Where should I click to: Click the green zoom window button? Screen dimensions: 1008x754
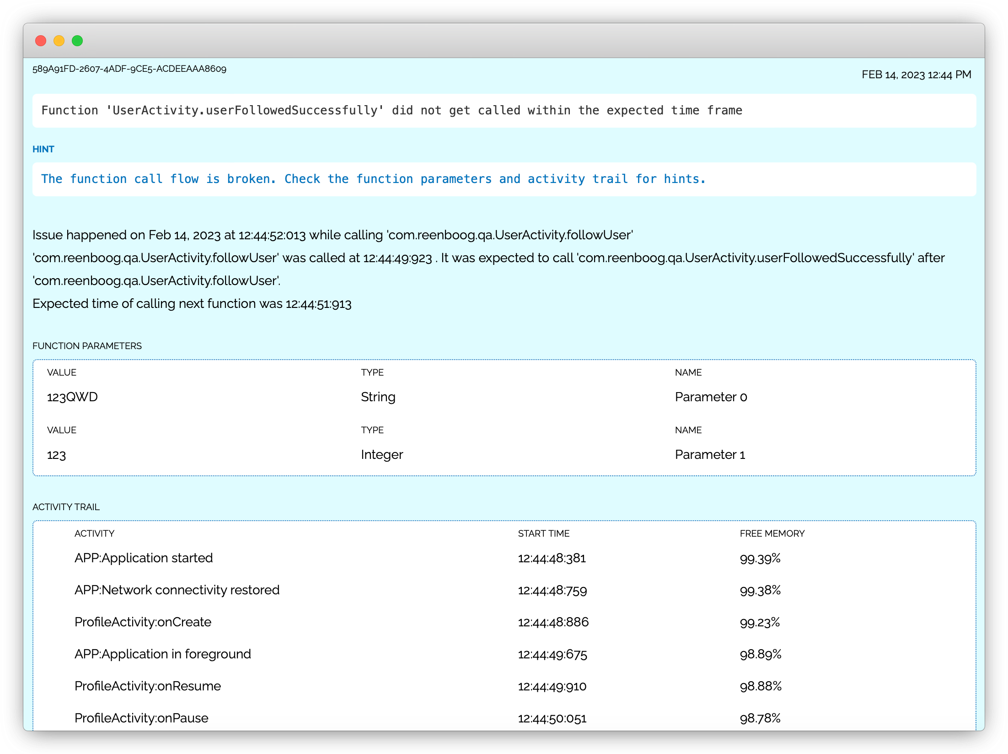(77, 41)
